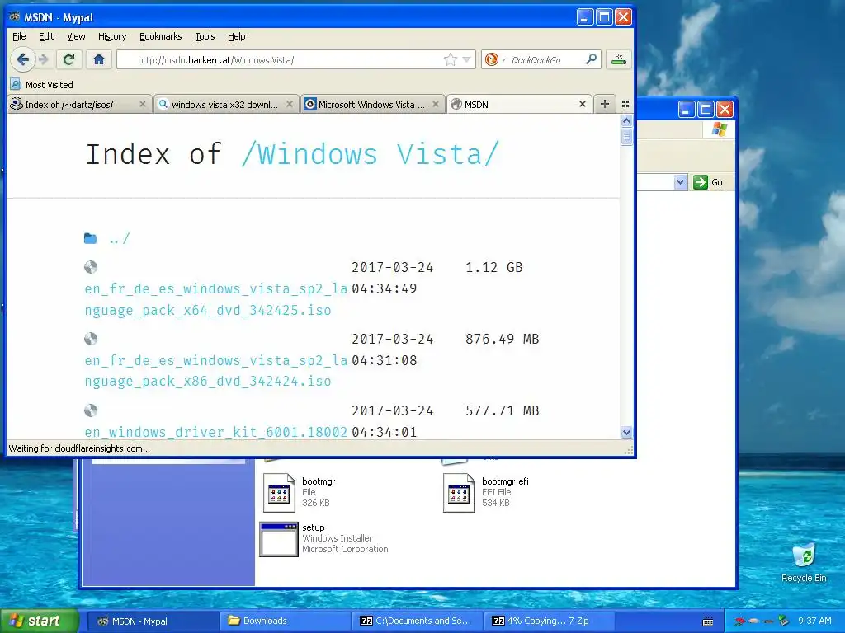Click the search magnifier icon
The width and height of the screenshot is (845, 633).
tap(591, 59)
